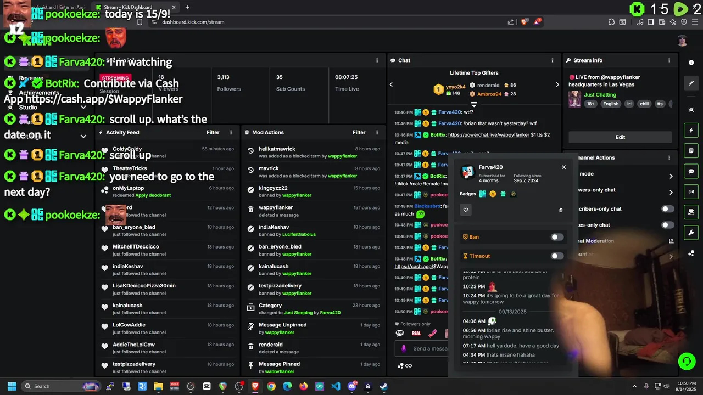The image size is (703, 395).
Task: Click the pencil edit icon in right sidebar
Action: tap(691, 83)
